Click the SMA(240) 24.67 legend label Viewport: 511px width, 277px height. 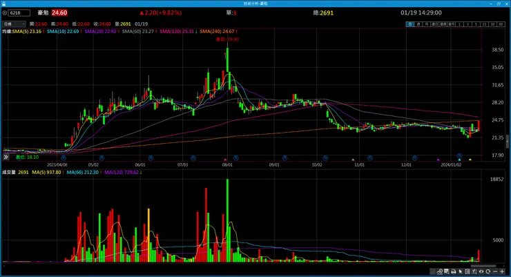[218, 32]
